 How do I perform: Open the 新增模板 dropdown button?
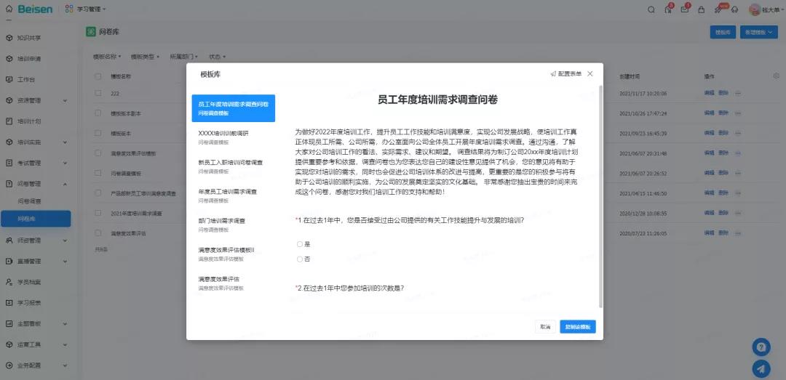pos(759,32)
